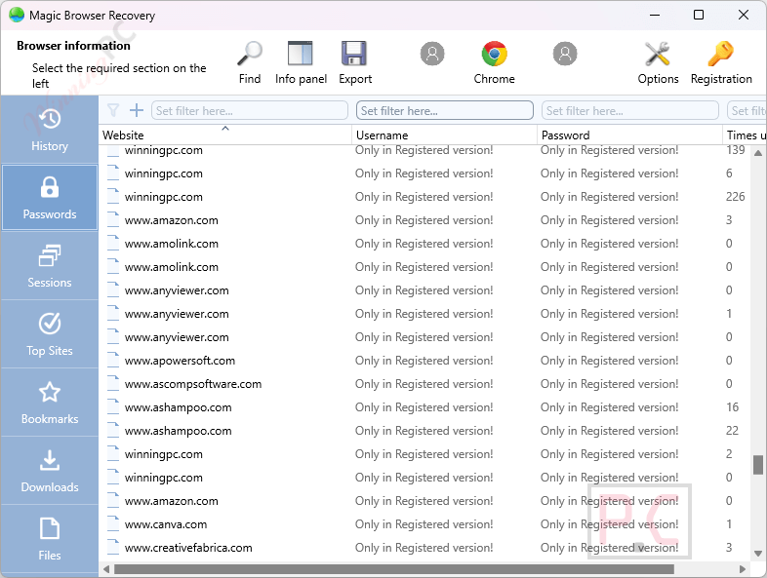Viewport: 767px width, 578px height.
Task: Open the Downloads section
Action: click(x=50, y=471)
